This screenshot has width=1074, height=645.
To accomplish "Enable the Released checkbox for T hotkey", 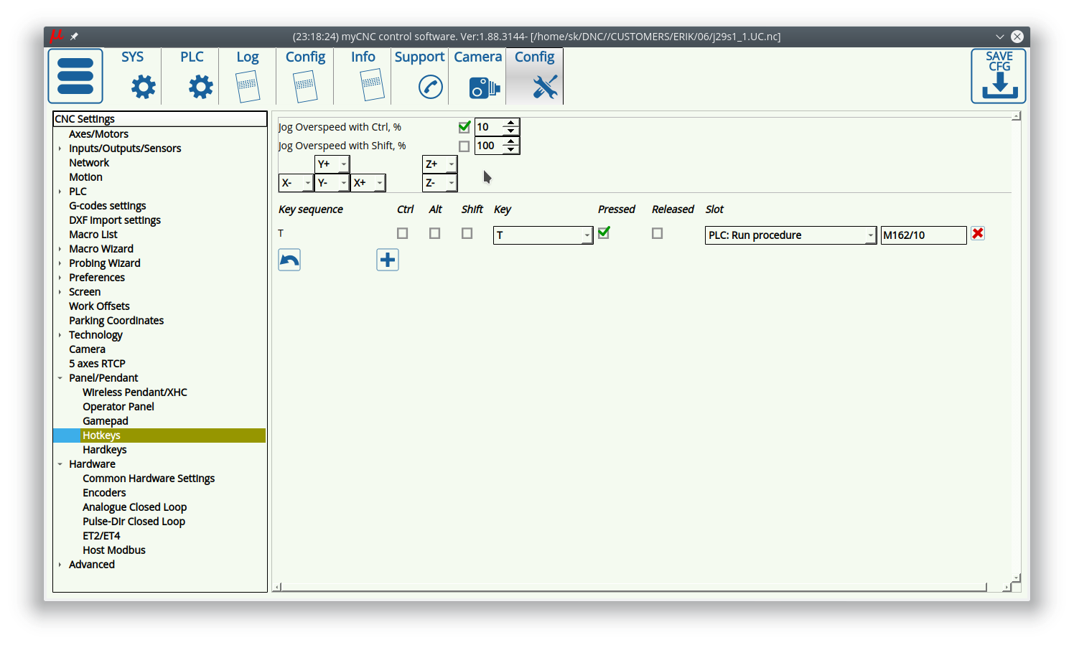I will pos(658,233).
